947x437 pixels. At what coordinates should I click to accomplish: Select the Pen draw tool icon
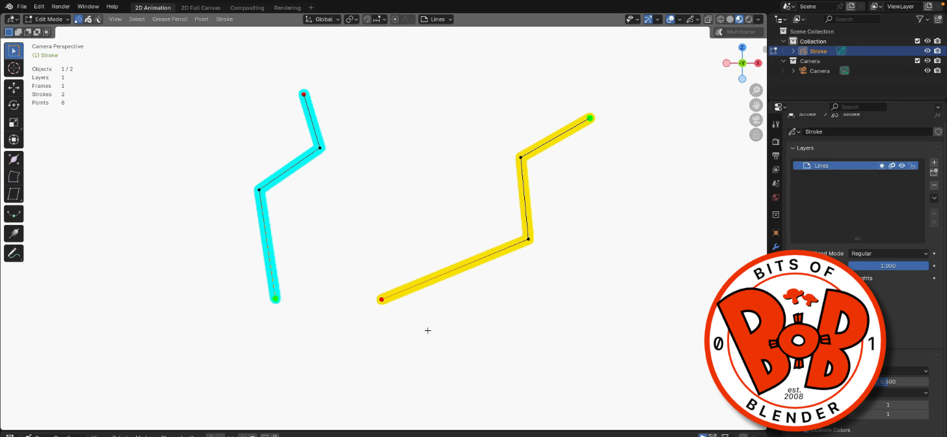[14, 253]
